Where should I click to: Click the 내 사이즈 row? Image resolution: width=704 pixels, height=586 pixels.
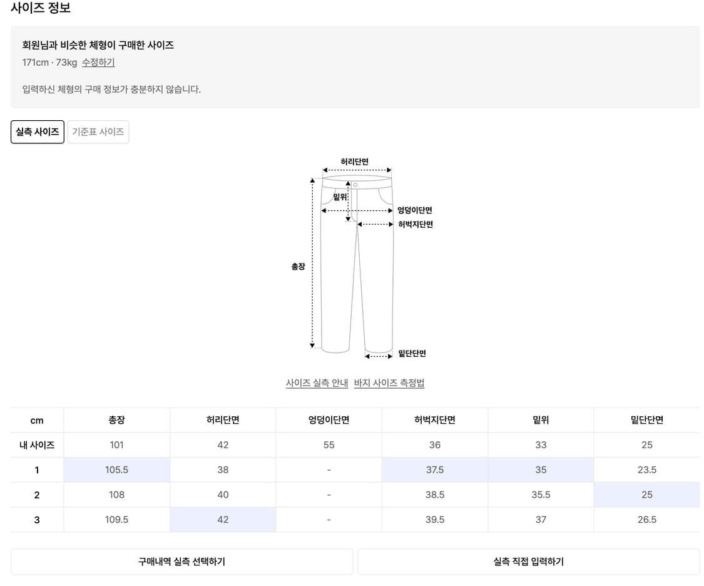coord(36,445)
